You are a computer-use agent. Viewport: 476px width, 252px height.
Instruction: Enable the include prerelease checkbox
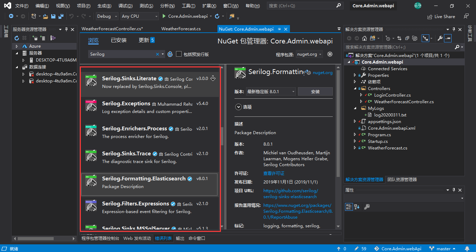click(x=179, y=54)
